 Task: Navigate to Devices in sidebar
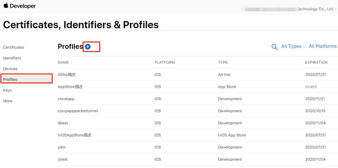pyautogui.click(x=10, y=69)
